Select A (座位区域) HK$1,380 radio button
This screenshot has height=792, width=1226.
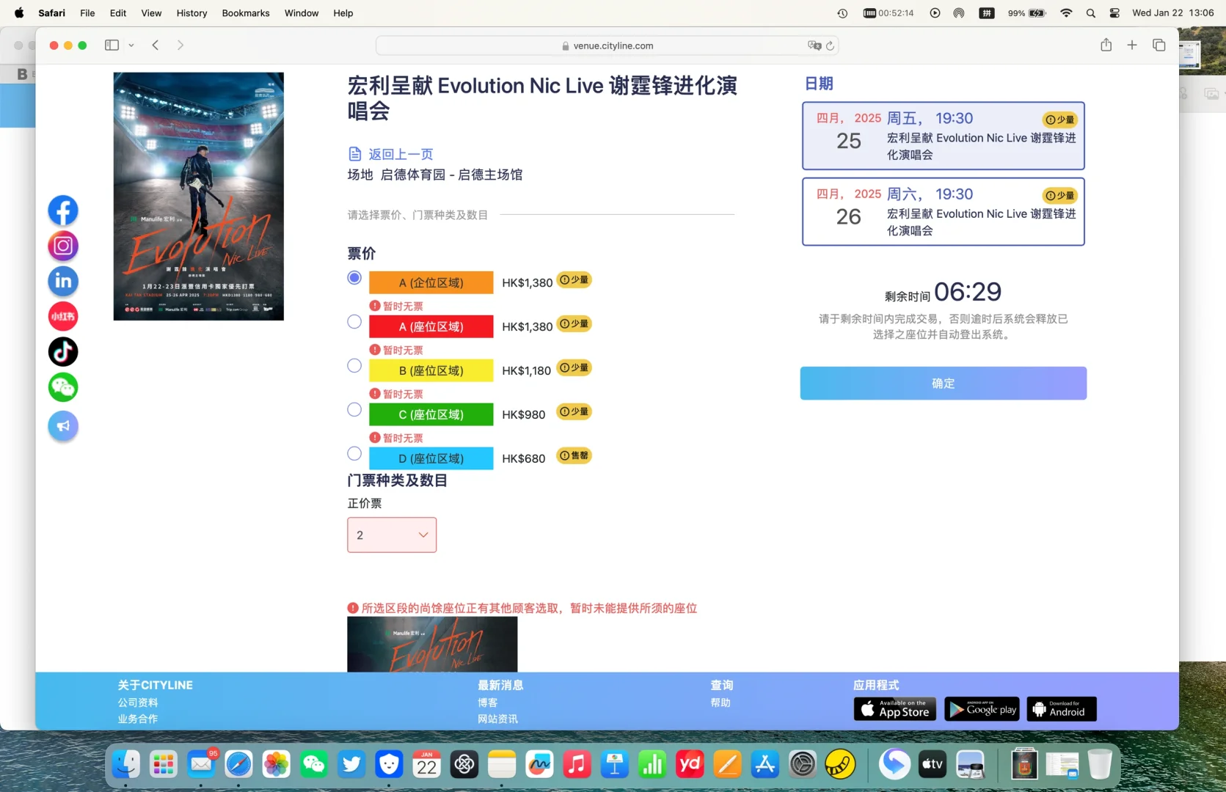[x=354, y=322]
